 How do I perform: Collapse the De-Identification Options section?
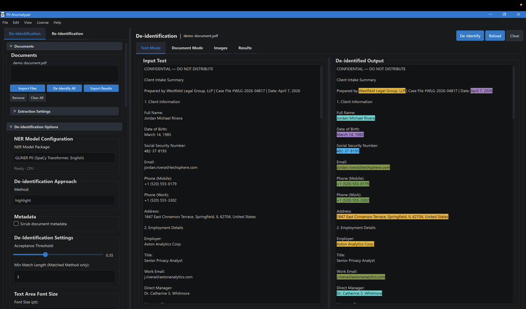(64, 127)
